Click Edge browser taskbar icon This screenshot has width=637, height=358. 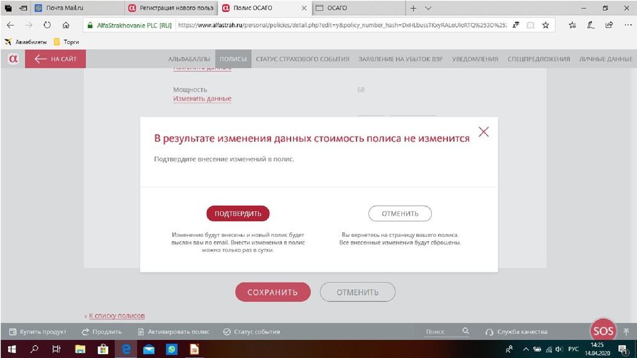click(126, 349)
